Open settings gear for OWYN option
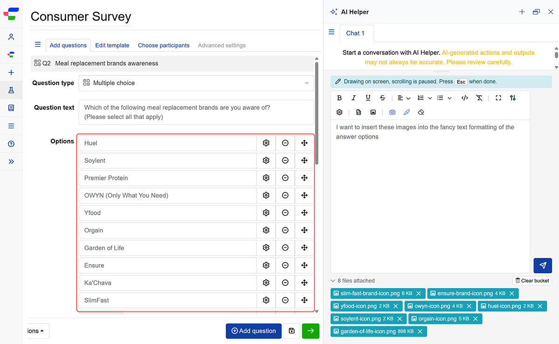559x344 pixels. pos(266,195)
